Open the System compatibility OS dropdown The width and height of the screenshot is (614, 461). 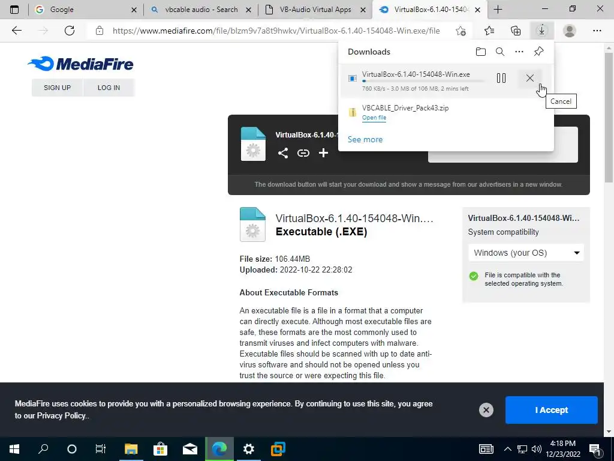[526, 253]
